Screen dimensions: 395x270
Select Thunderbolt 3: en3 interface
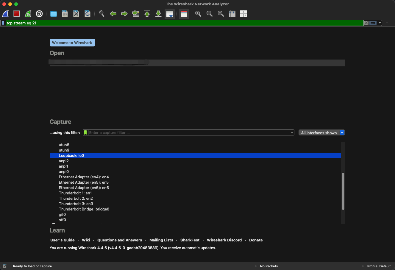tap(195, 204)
